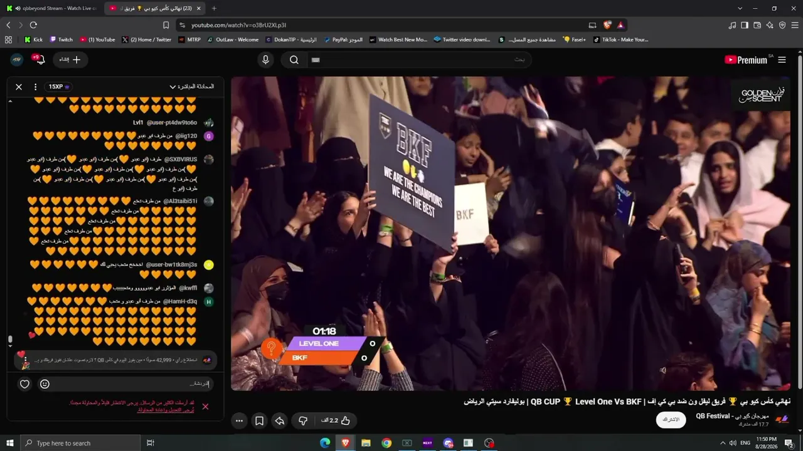Open the Windows Start menu
Image resolution: width=803 pixels, height=451 pixels.
click(x=9, y=443)
